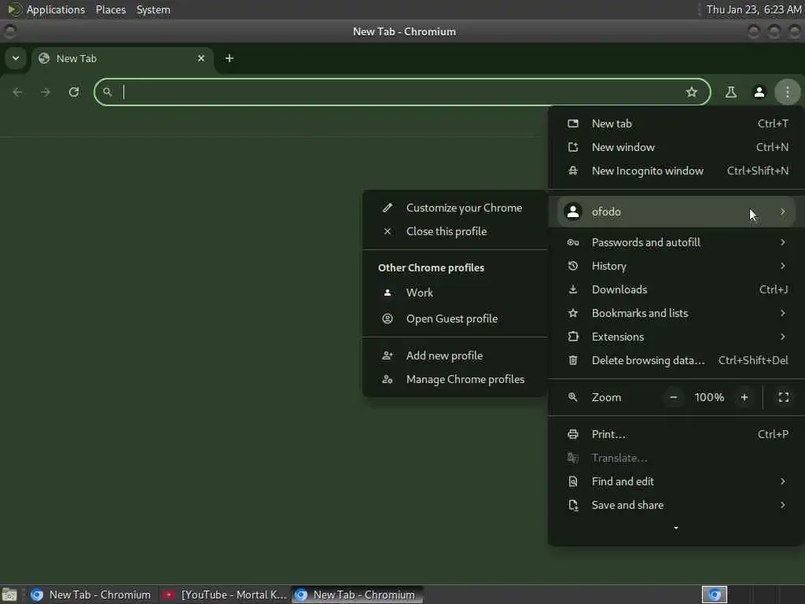Image resolution: width=805 pixels, height=604 pixels.
Task: Click the Bookmarks star icon in menu
Action: [x=573, y=313]
